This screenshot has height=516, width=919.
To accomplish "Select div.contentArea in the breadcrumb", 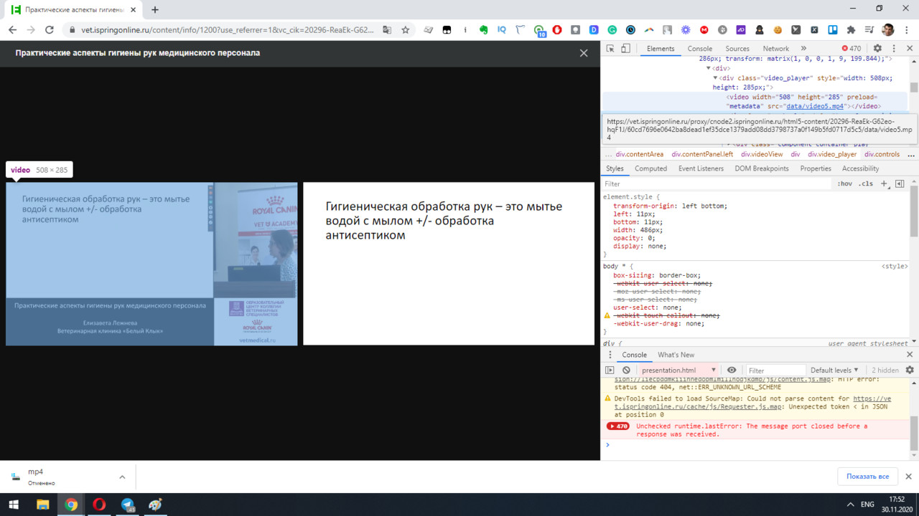I will [639, 154].
